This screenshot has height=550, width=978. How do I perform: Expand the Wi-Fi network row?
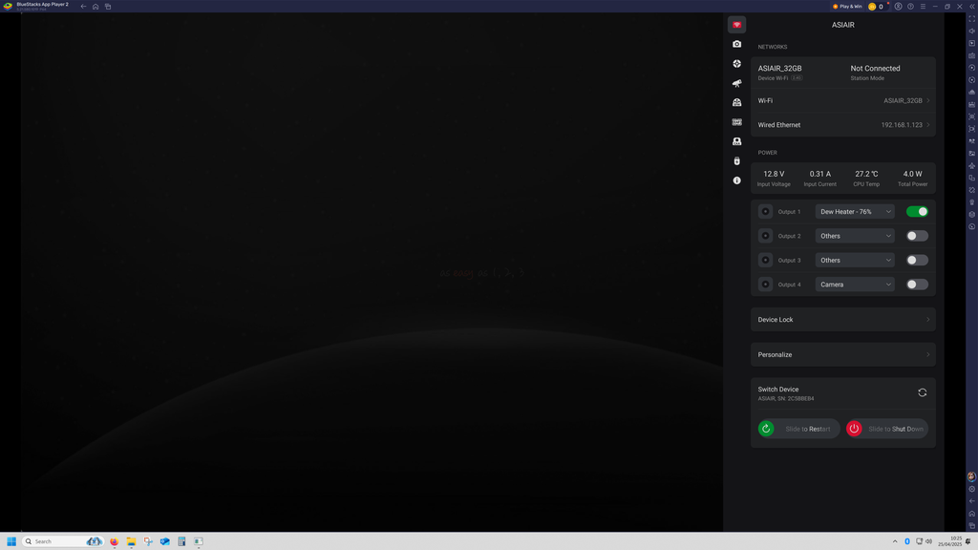pyautogui.click(x=843, y=100)
